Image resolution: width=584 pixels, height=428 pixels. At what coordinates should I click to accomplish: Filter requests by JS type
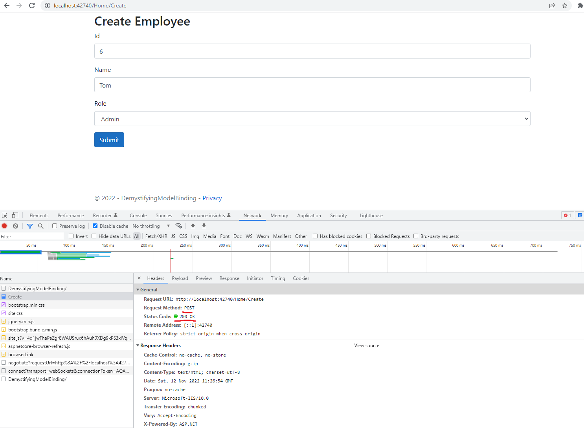click(x=173, y=236)
